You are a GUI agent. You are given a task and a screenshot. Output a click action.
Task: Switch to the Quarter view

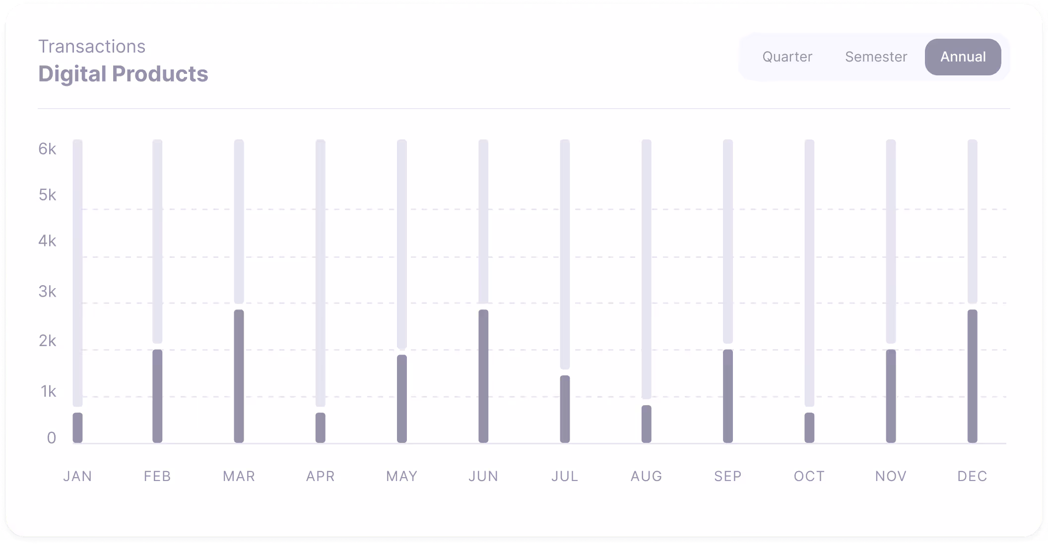pyautogui.click(x=787, y=57)
